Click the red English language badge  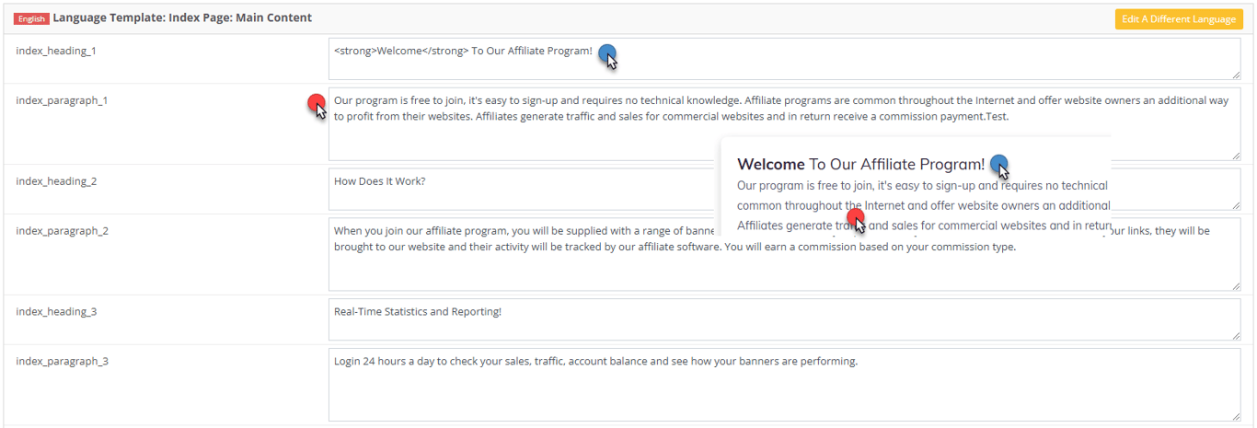[x=31, y=18]
